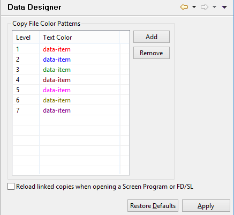Image resolution: width=234 pixels, height=215 pixels.
Task: Apply the Data Designer settings
Action: point(206,206)
